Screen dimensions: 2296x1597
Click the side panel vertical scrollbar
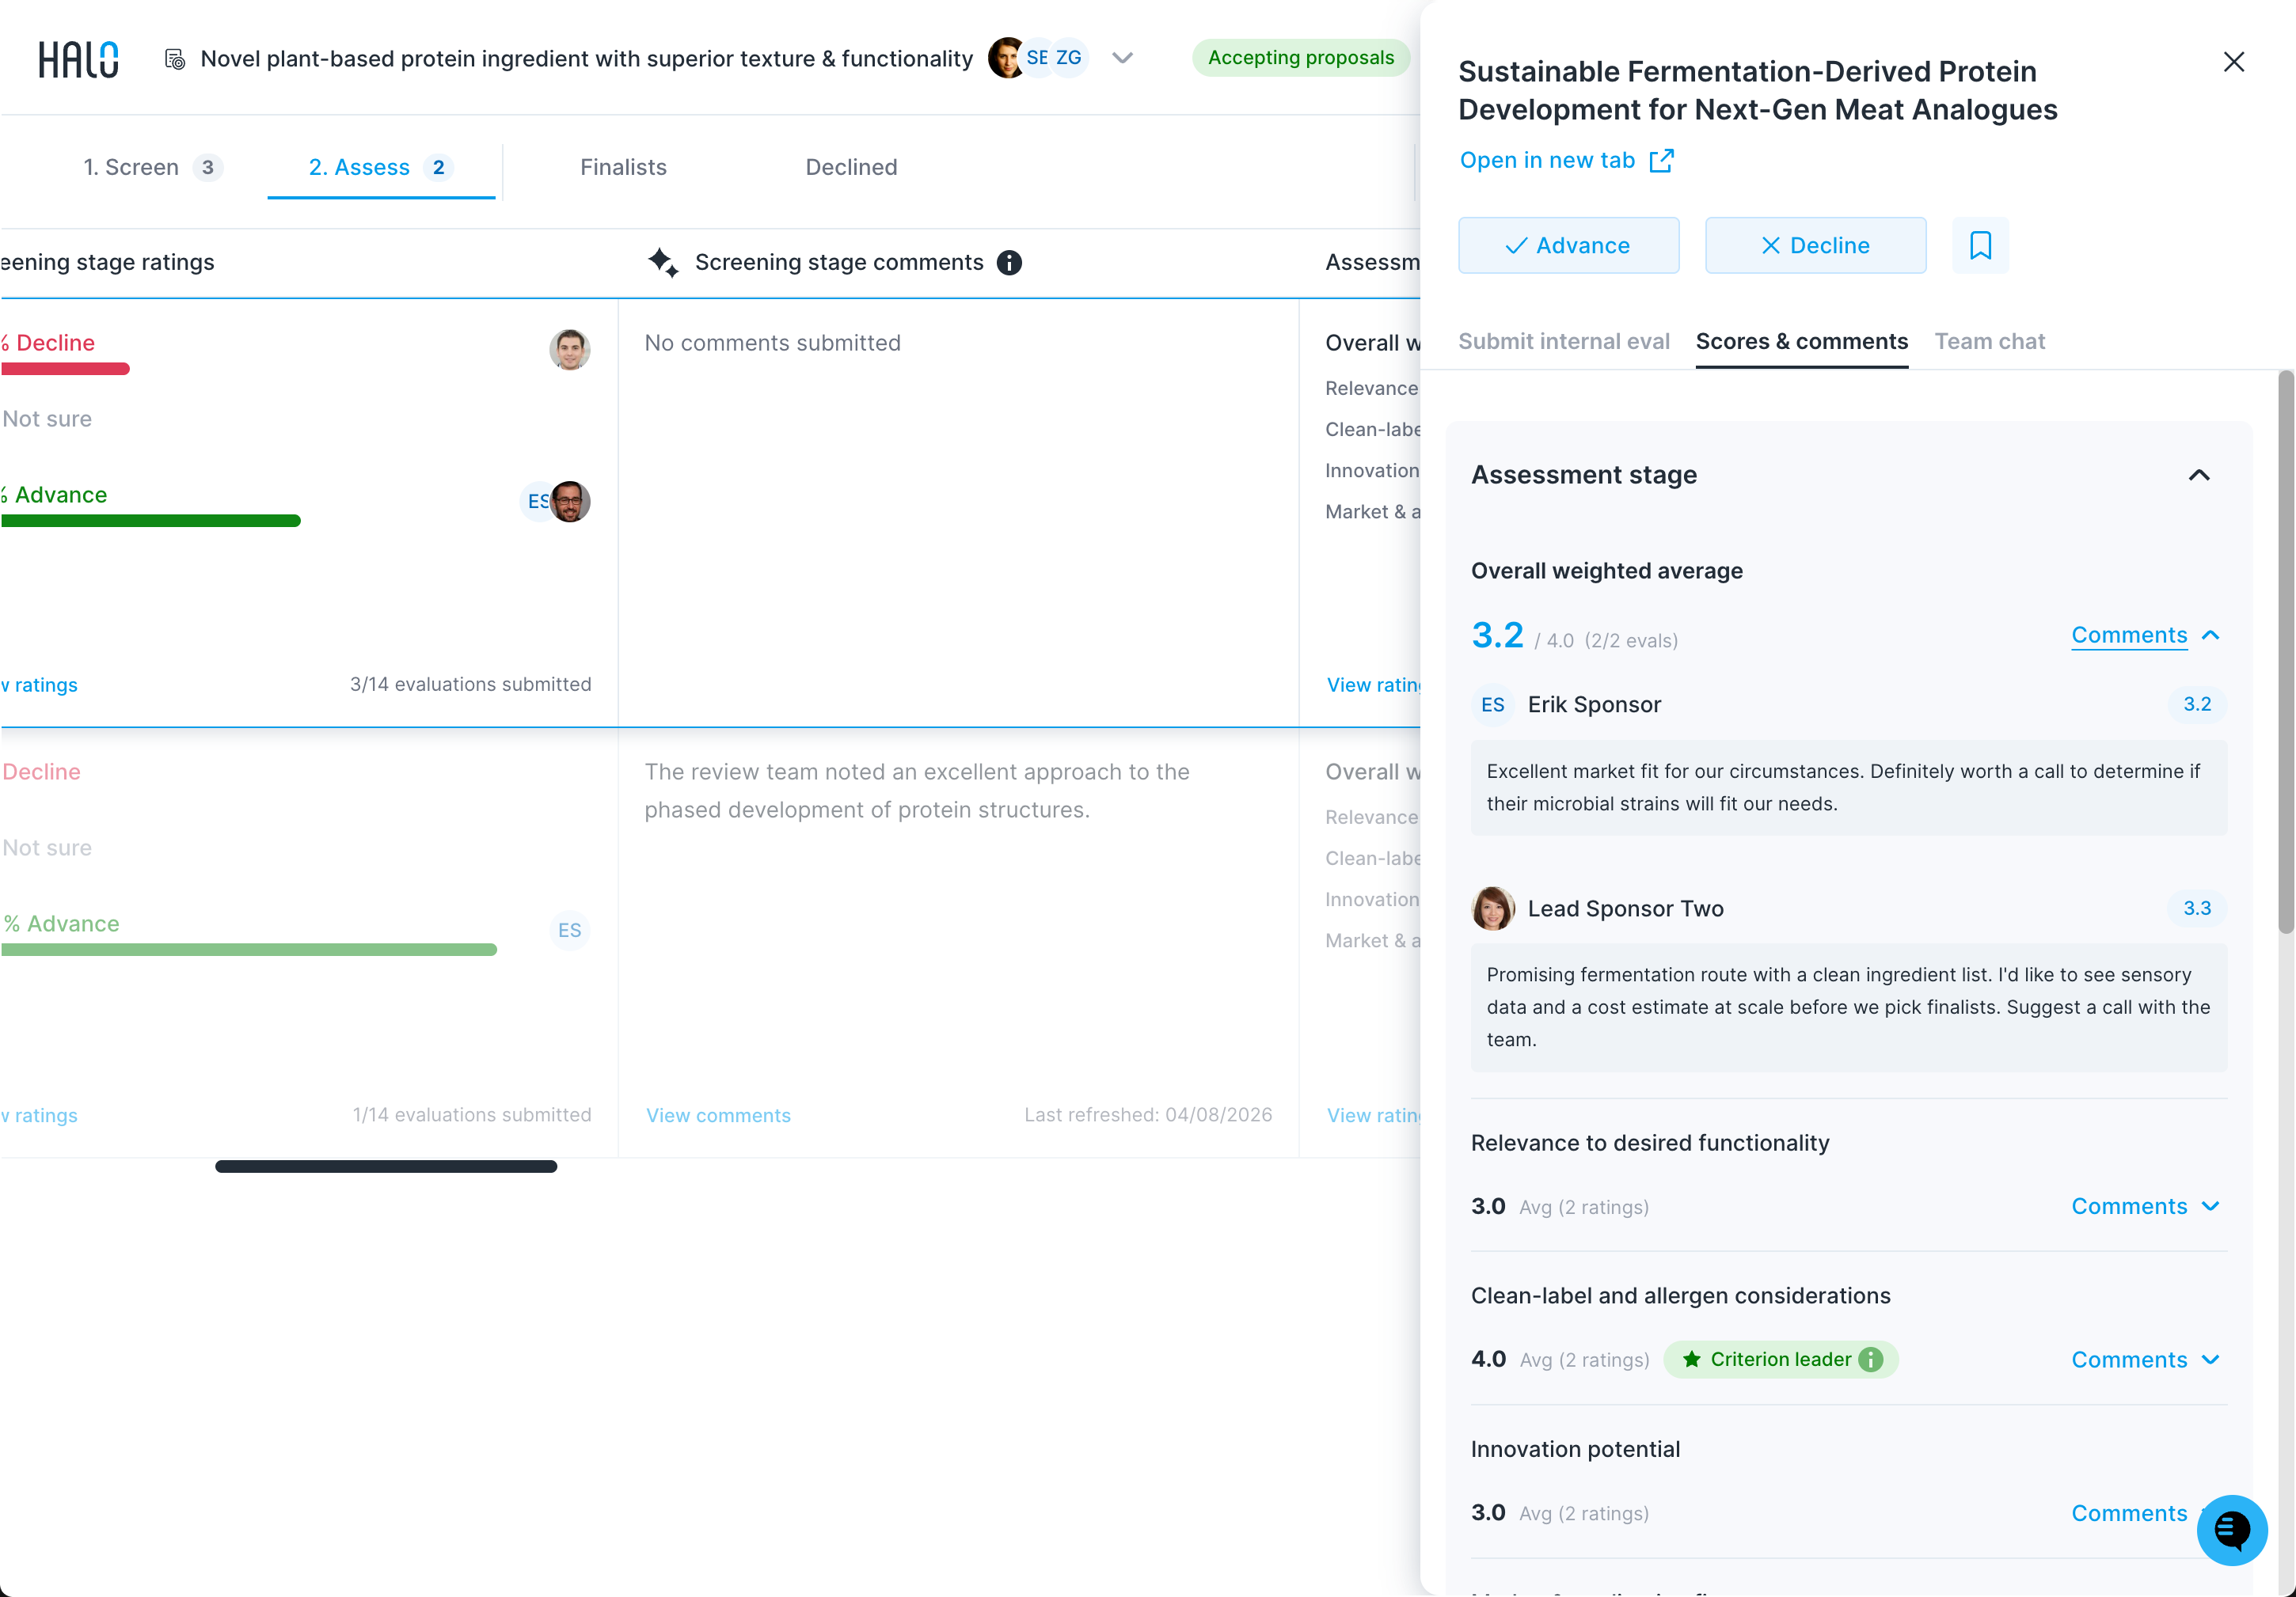2285,653
